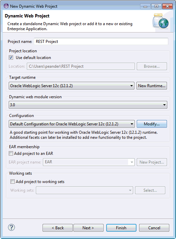Click the Select... button
Viewport: 176px width, 239px height.
click(x=150, y=190)
